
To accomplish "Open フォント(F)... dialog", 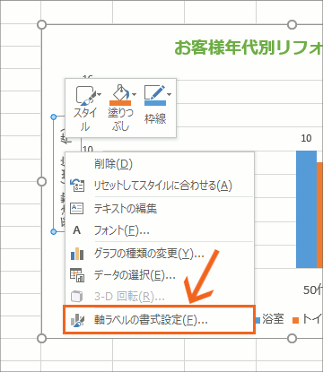I will [160, 230].
